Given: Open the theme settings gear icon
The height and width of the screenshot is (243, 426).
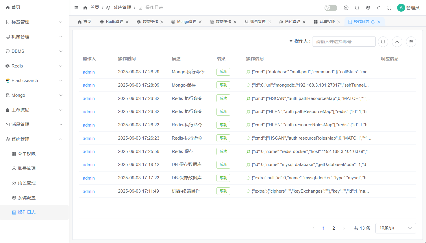Looking at the screenshot, I should pos(368,8).
